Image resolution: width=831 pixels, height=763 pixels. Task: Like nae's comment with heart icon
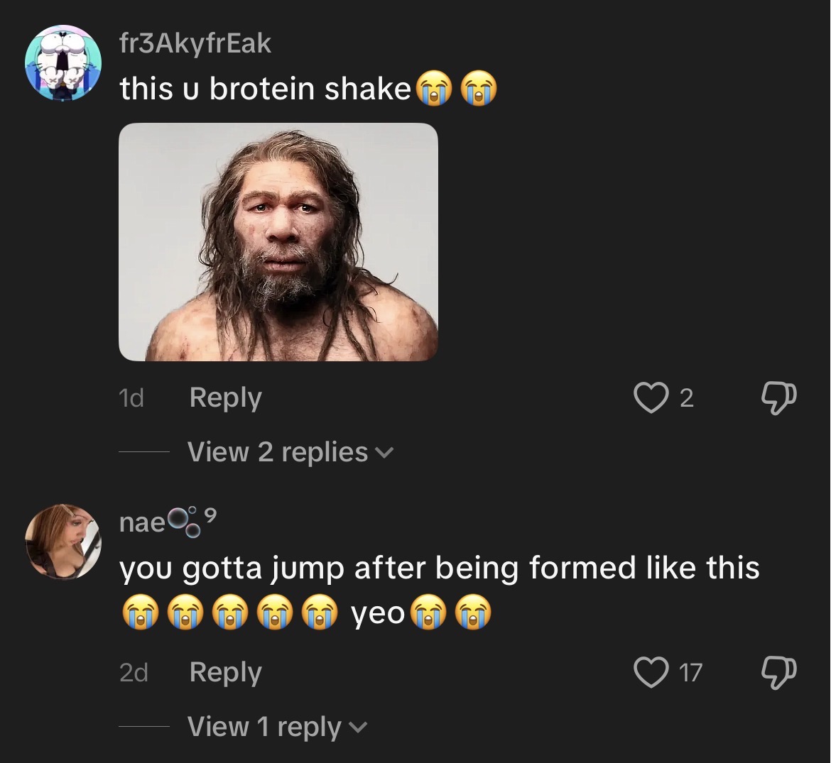click(651, 672)
